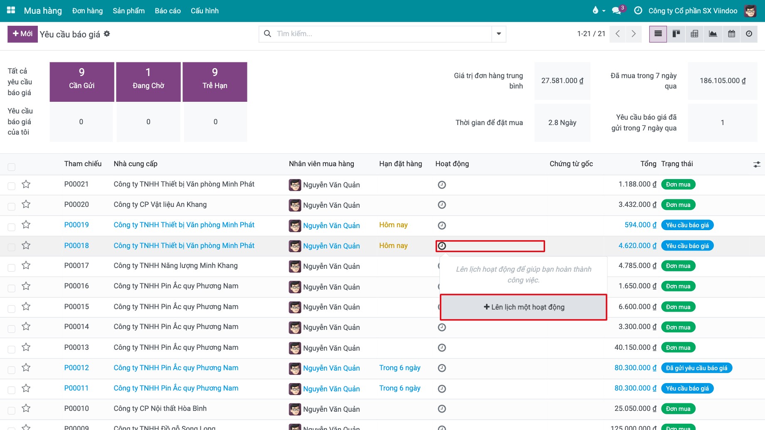Filter by the 9 Trễ Hạn card

coord(215,82)
